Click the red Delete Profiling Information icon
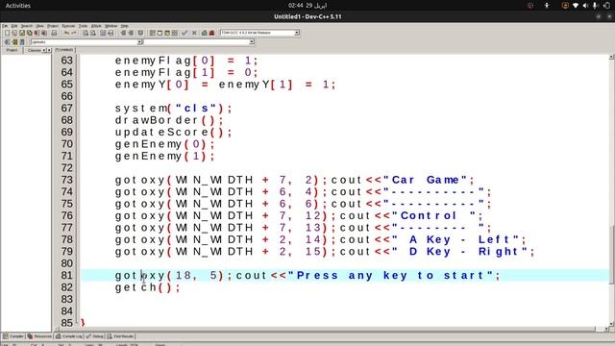 point(211,33)
